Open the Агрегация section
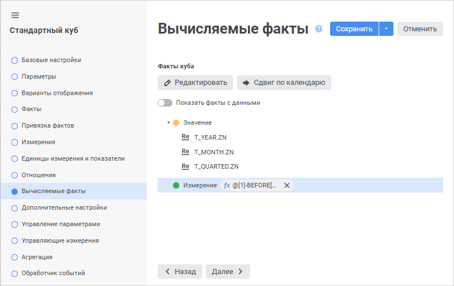Screen dimensions: 454x286 37,257
